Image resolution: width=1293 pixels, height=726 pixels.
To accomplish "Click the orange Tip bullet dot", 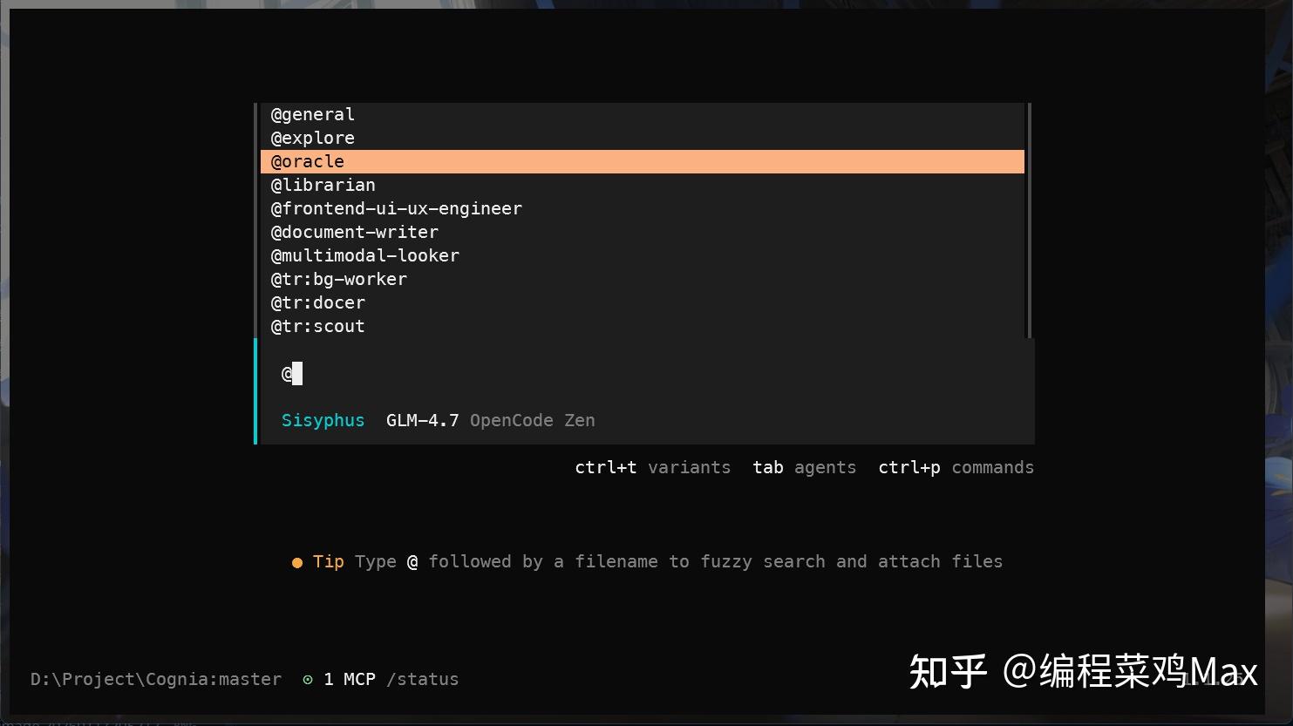I will click(297, 563).
